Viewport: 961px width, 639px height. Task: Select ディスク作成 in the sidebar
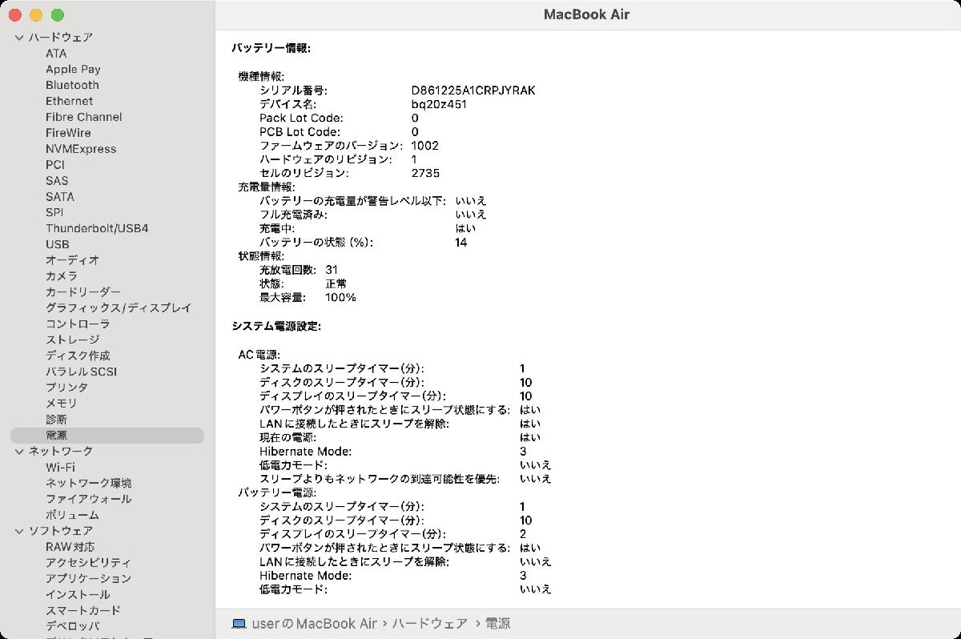click(78, 356)
